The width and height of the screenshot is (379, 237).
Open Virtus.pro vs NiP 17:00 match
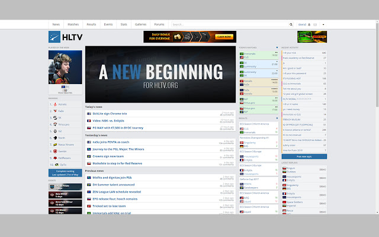258,110
